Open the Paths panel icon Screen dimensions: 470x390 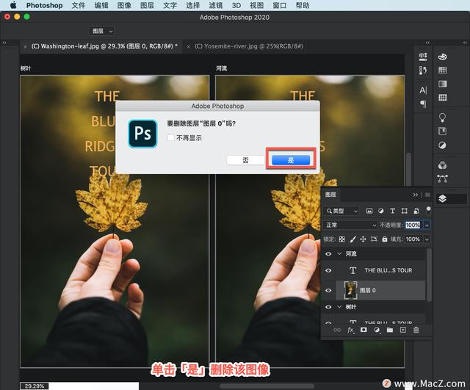point(442,178)
